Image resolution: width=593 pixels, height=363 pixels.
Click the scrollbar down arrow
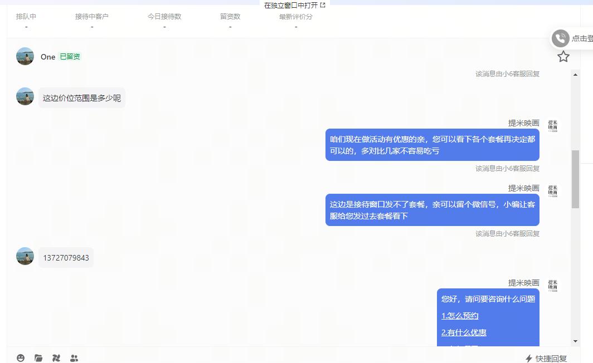575,341
